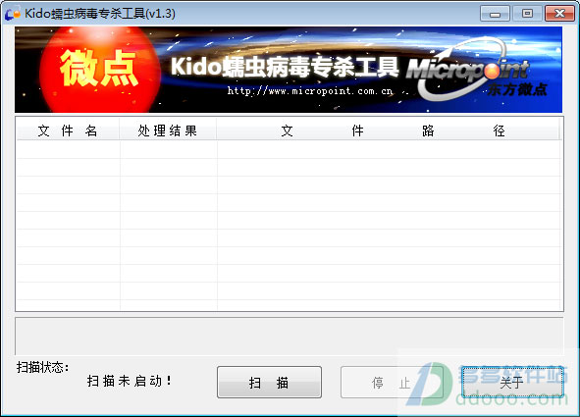Click the 处理结果 column header
The width and height of the screenshot is (580, 417).
click(168, 130)
